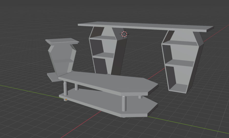The image size is (229, 138).
Task: Select the middle shelf of the far-right coffin bookshelf
Action: click(180, 63)
